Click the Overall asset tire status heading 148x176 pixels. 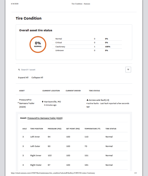36,30
